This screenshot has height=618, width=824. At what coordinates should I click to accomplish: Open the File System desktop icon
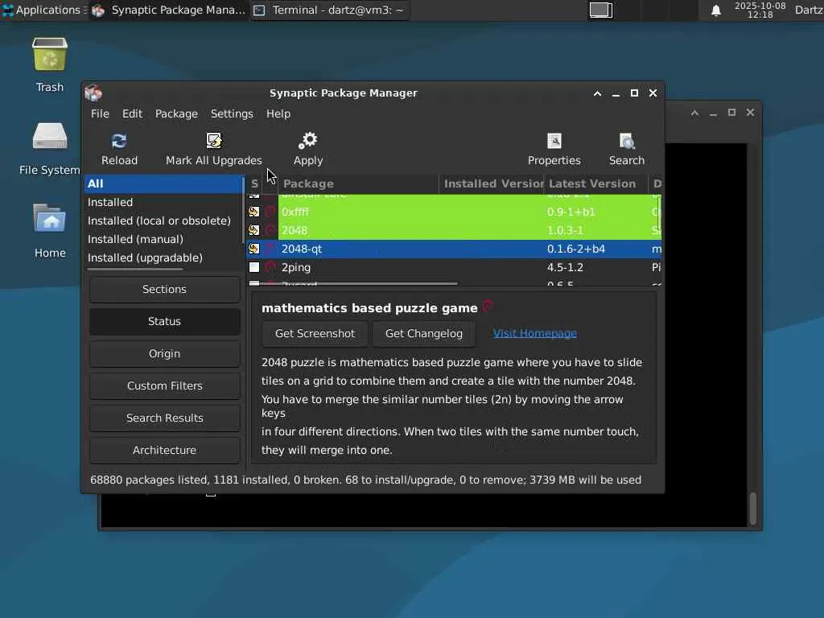click(50, 136)
